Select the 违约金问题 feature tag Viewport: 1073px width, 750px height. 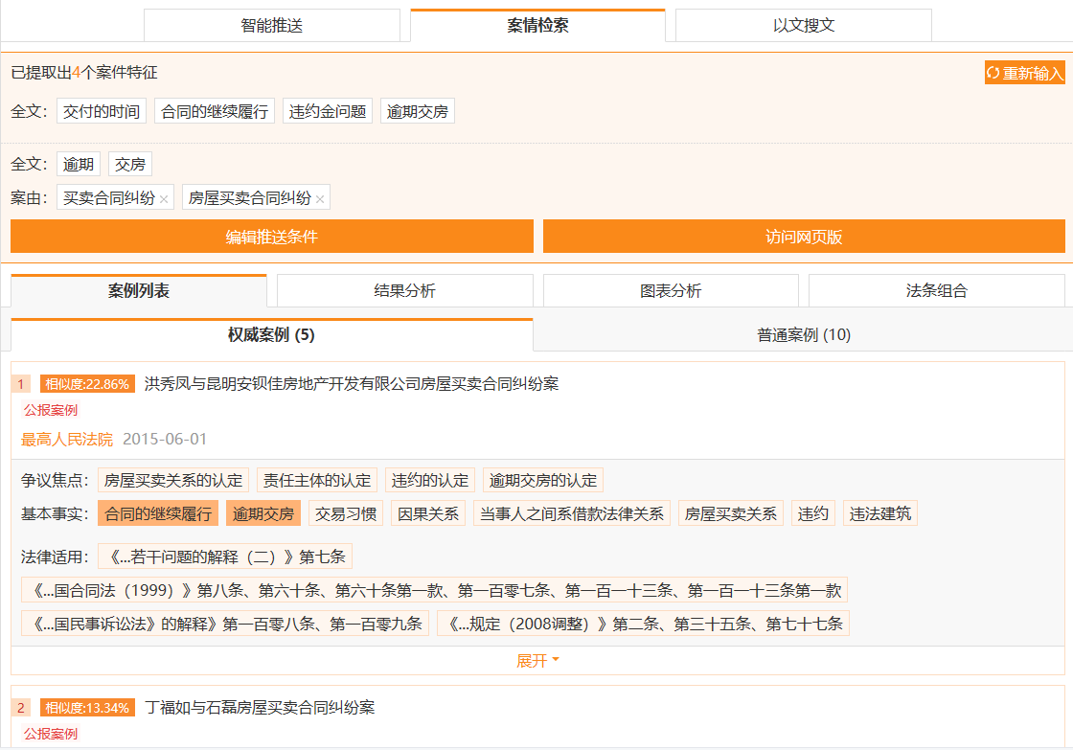tap(328, 111)
